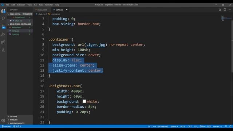The image size is (233, 131).
Task: Open the Extensions view
Action: 3,43
